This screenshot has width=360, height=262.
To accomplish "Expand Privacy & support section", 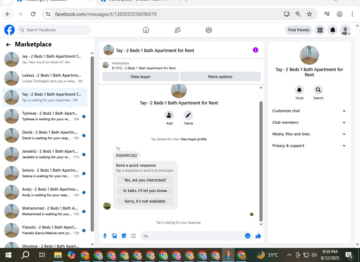I will 309,146.
